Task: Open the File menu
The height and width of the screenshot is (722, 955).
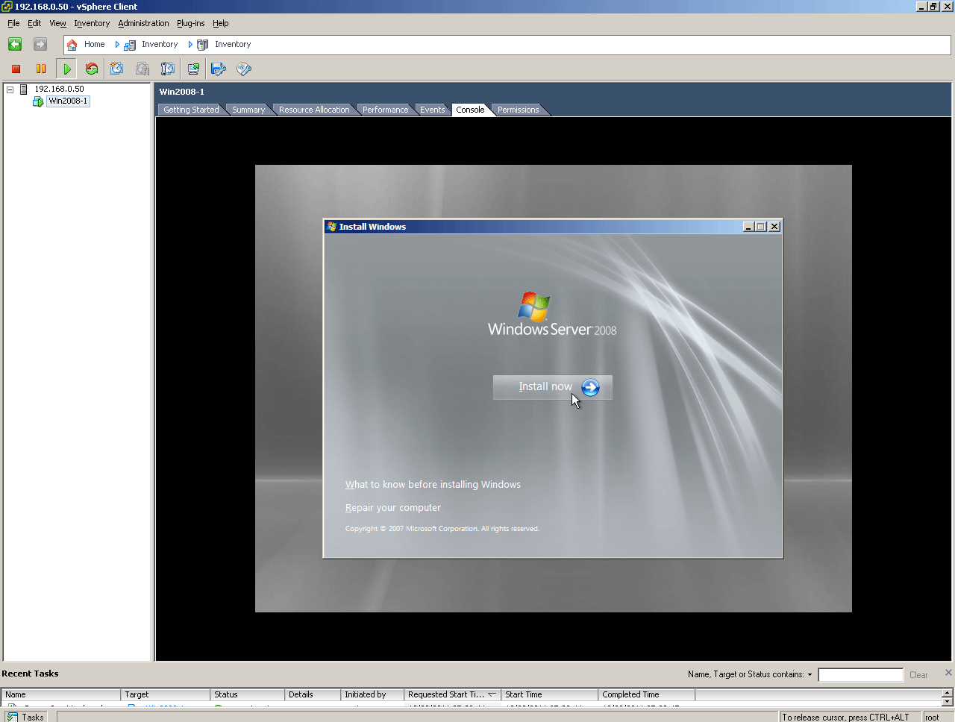Action: (13, 23)
